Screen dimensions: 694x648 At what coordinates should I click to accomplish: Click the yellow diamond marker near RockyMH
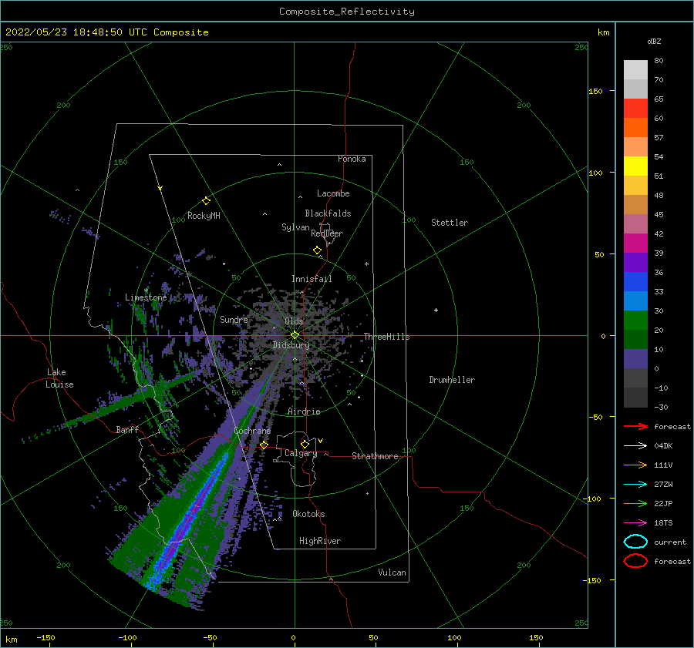pyautogui.click(x=206, y=201)
